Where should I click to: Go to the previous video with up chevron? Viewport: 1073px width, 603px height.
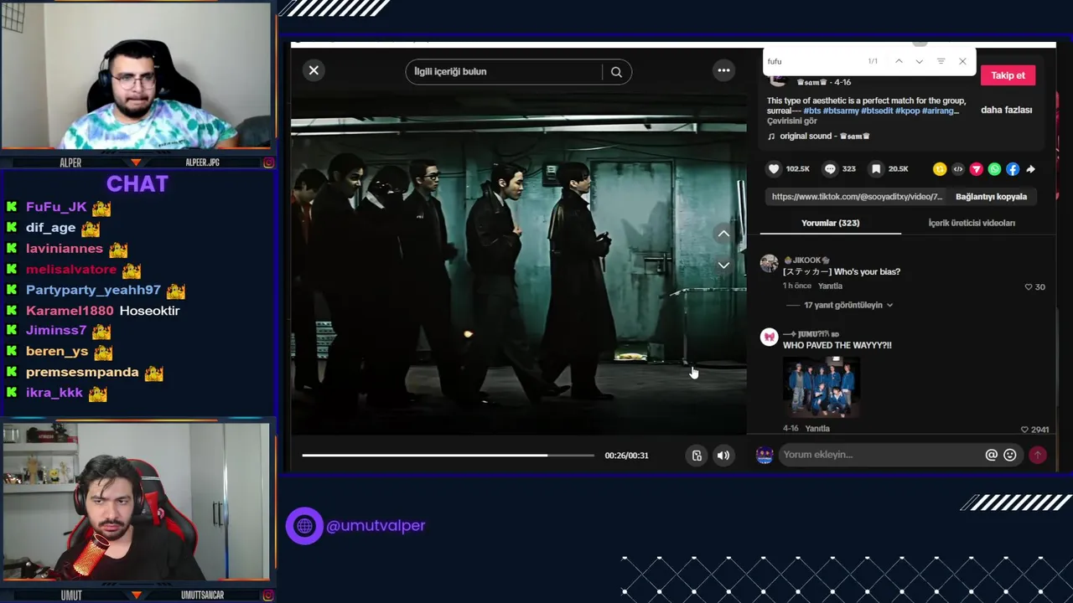pos(723,234)
